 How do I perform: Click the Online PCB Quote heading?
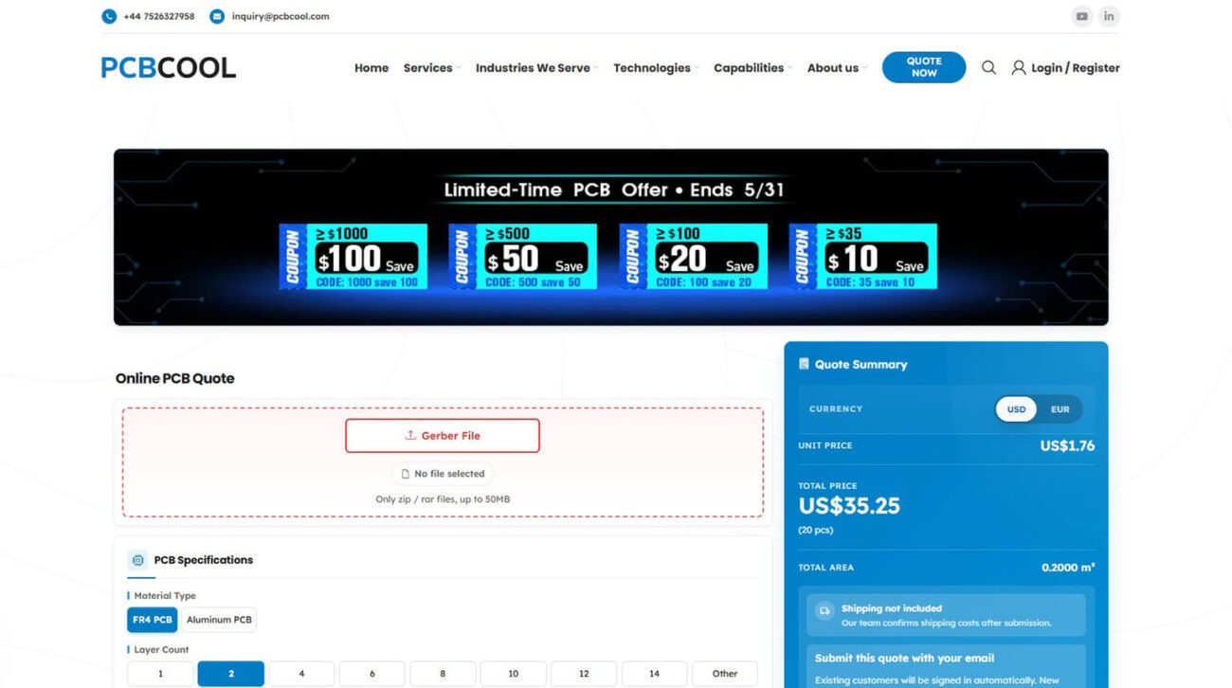click(174, 378)
